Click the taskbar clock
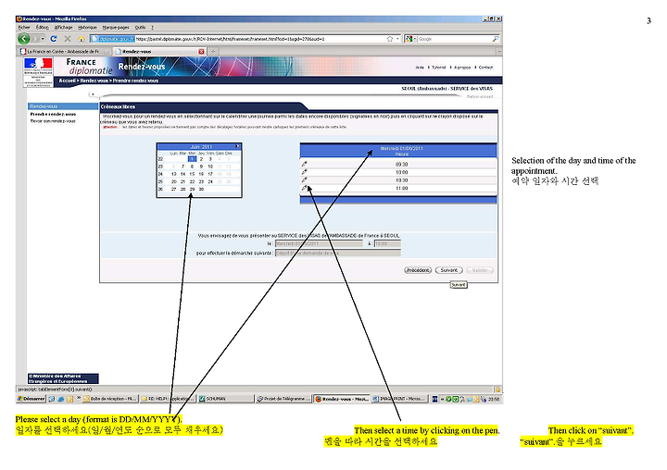The width and height of the screenshot is (667, 470). point(495,399)
